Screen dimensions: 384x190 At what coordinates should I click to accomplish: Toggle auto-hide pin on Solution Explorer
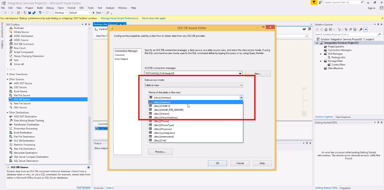[378, 24]
